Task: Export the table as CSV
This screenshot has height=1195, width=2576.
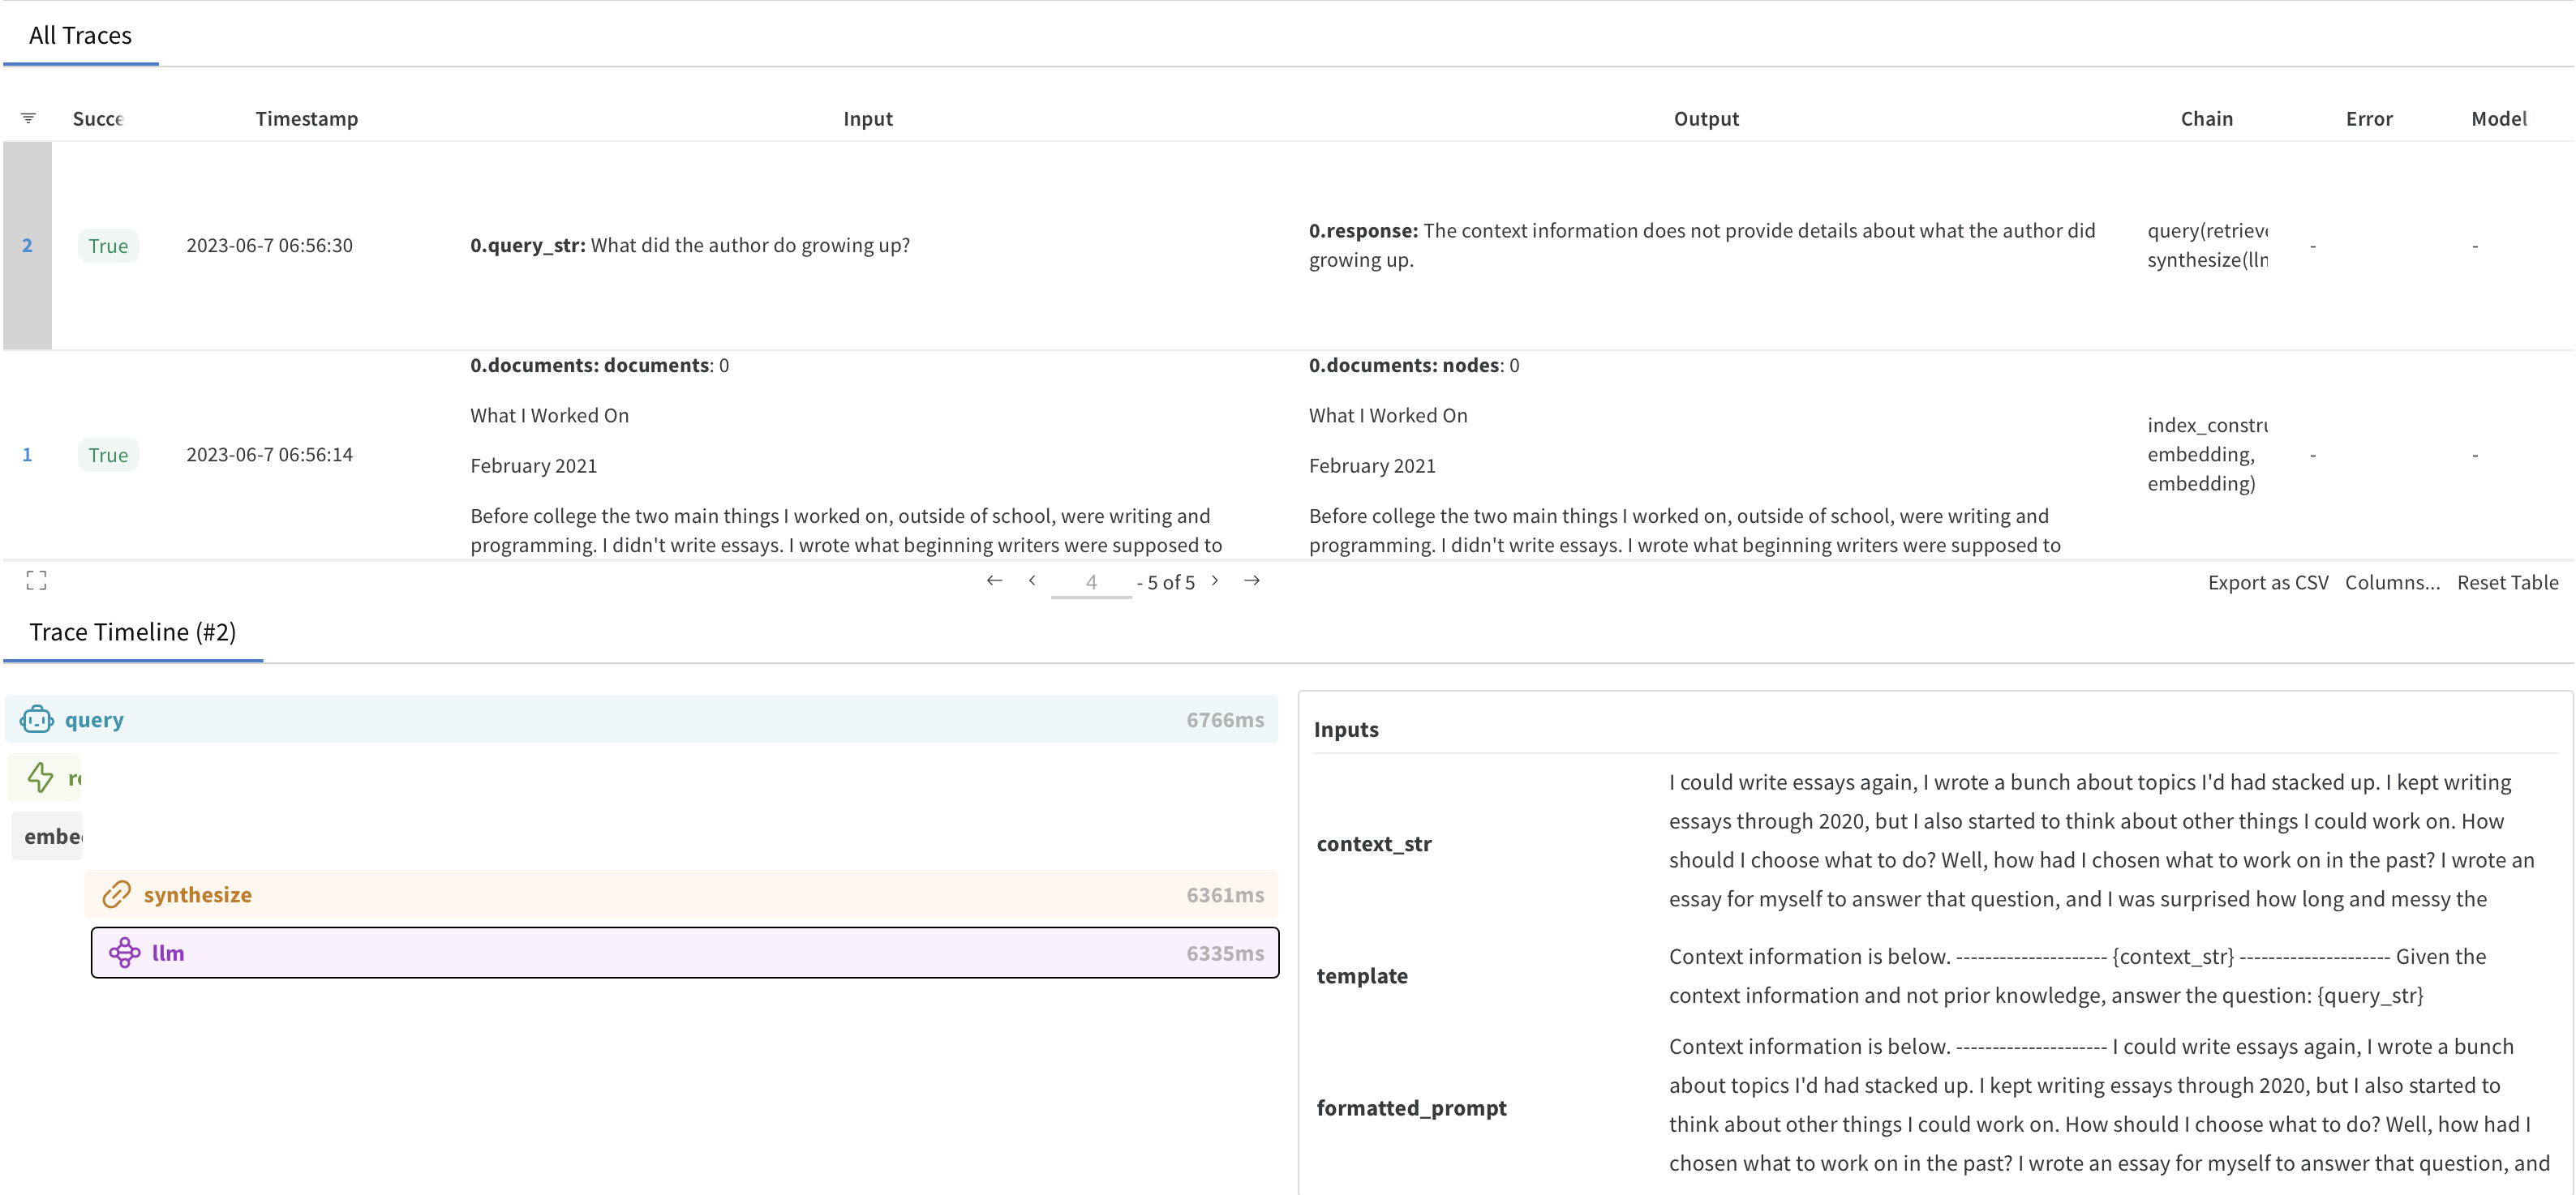Action: 2267,583
